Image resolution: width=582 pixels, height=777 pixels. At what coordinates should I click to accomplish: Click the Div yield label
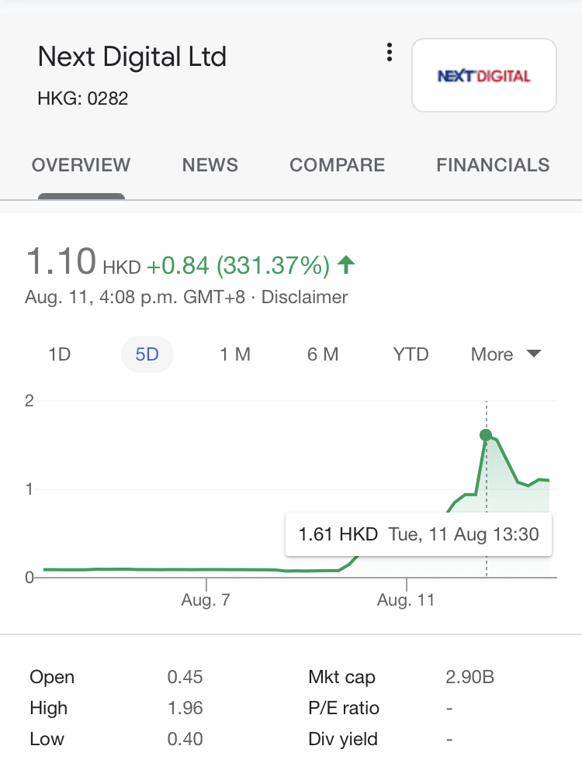tap(342, 739)
